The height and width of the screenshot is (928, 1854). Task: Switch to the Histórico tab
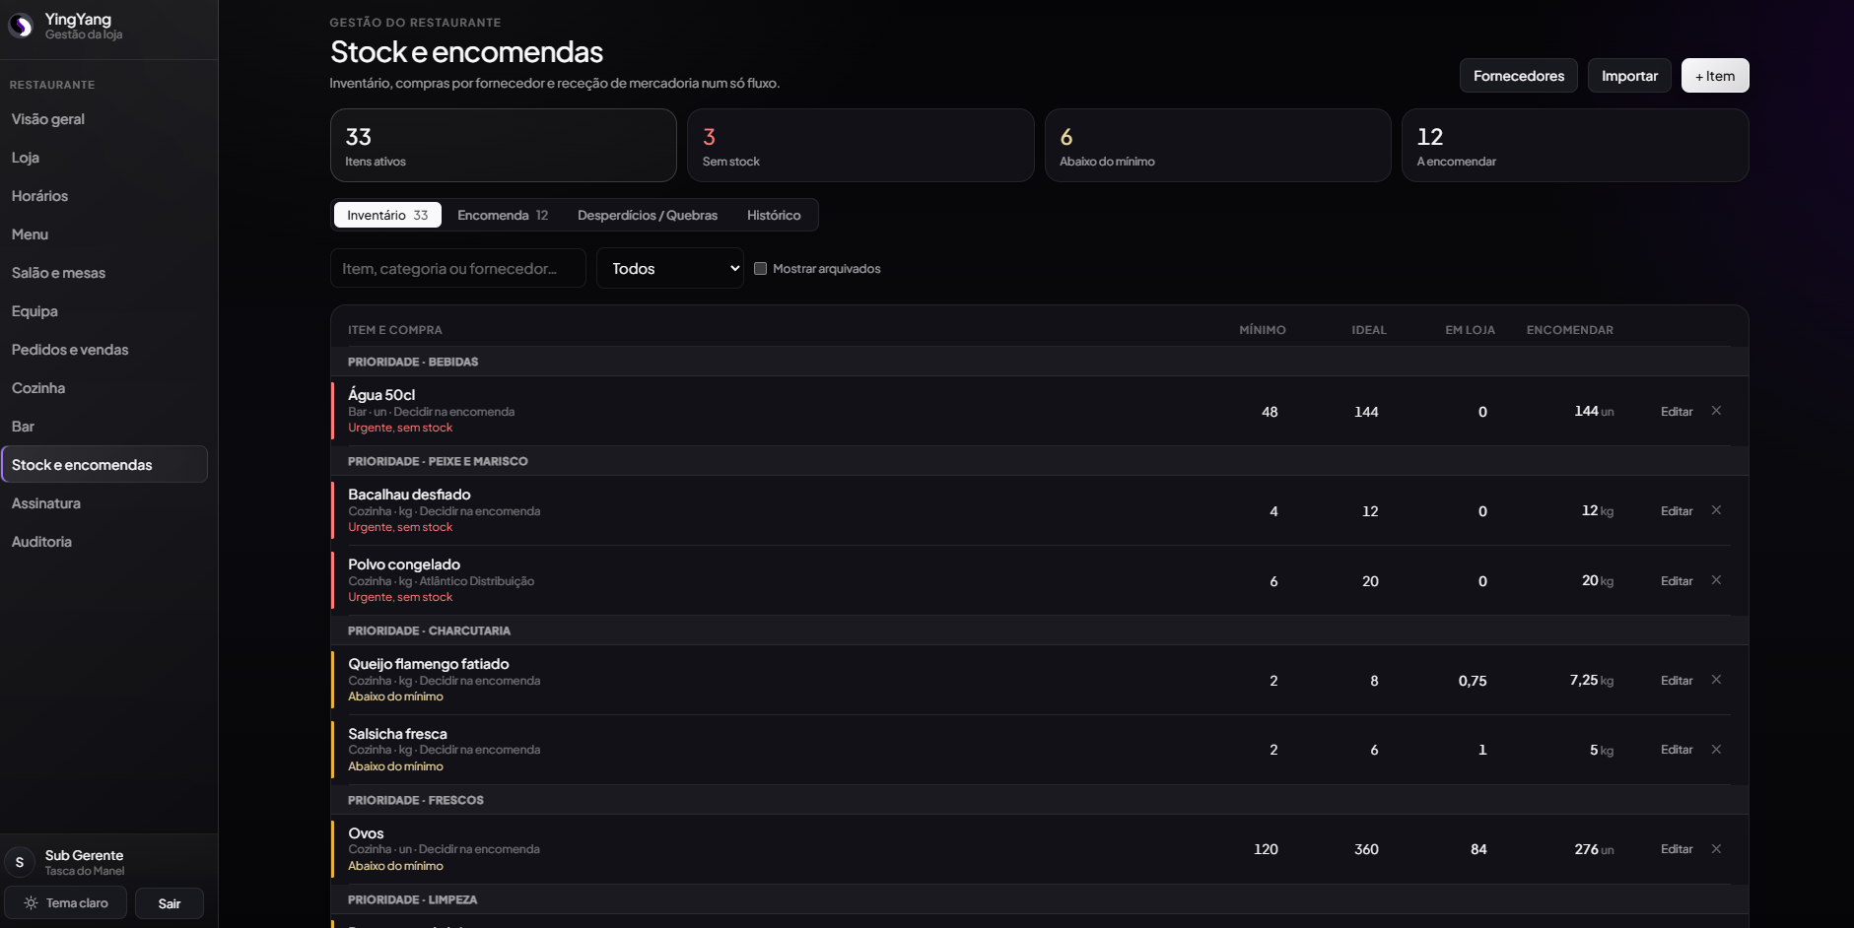pyautogui.click(x=774, y=215)
